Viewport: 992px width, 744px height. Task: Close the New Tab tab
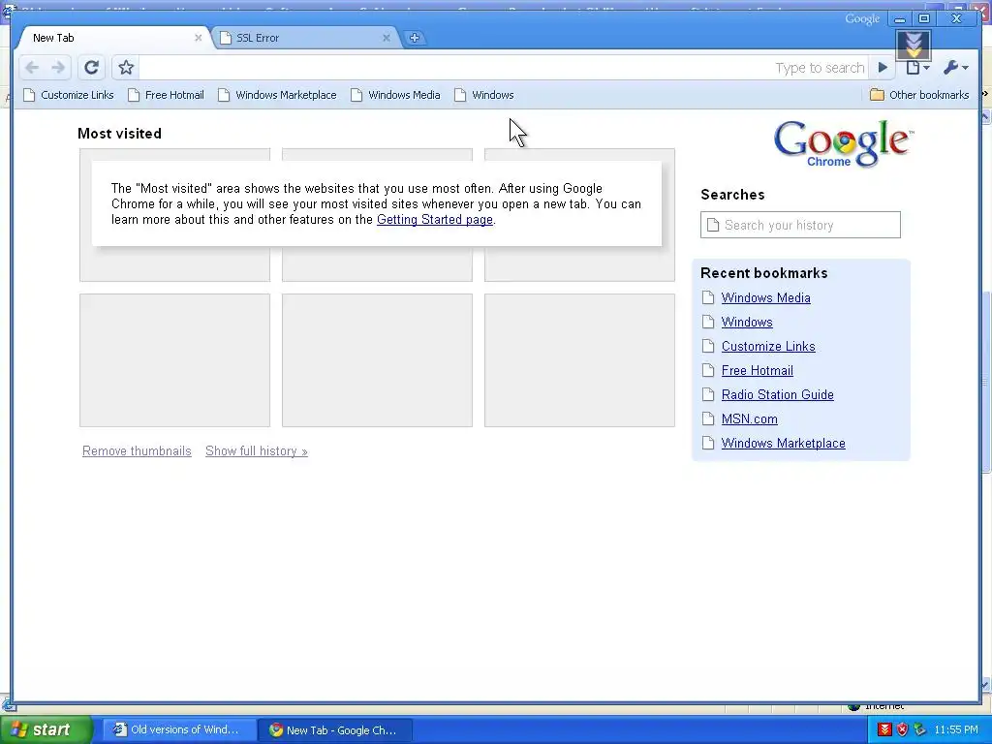[x=198, y=38]
